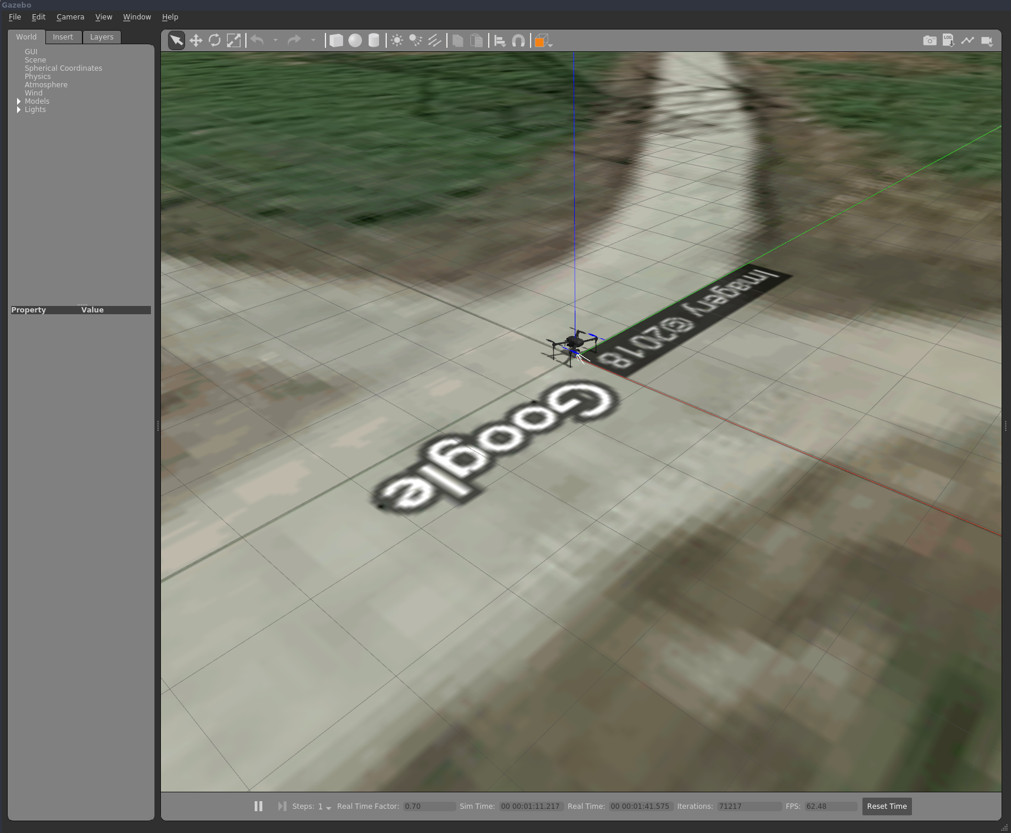Screen dimensions: 1011x833
Task: Insert a sphere shape
Action: click(355, 41)
